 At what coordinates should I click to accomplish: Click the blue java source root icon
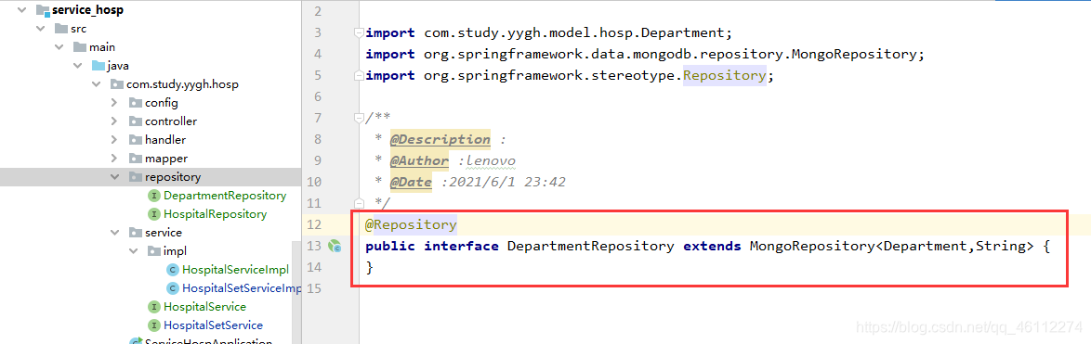coord(99,66)
